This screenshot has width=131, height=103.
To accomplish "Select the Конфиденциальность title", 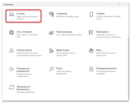I will click(x=106, y=68).
